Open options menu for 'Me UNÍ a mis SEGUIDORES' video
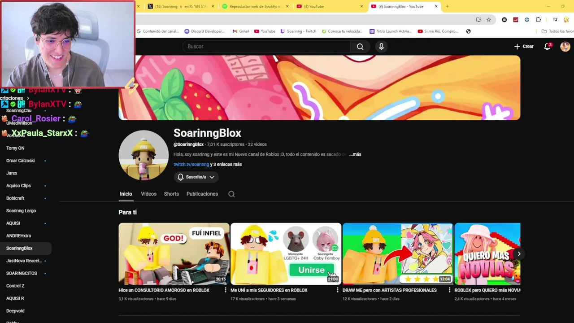 338,290
